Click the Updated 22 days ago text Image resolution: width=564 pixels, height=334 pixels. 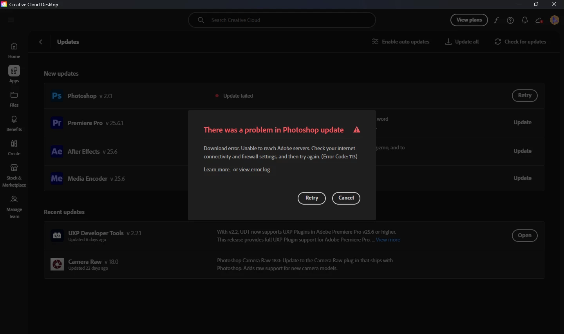coord(88,269)
